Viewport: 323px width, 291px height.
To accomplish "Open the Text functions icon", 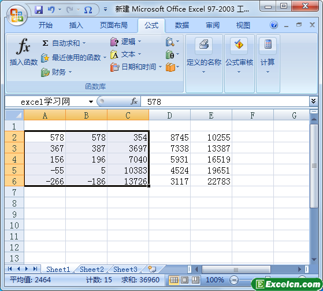I will pyautogui.click(x=114, y=54).
